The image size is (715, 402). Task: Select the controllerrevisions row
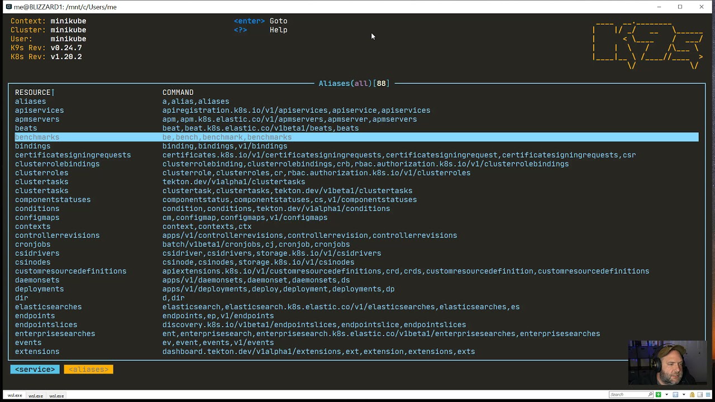(356, 235)
